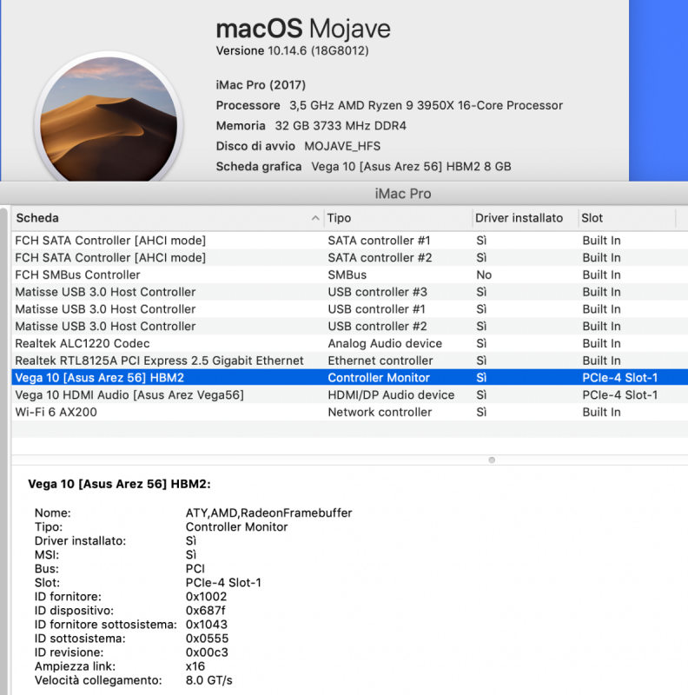The height and width of the screenshot is (695, 688).
Task: Click the Ethernet controller type cell
Action: pos(380,361)
